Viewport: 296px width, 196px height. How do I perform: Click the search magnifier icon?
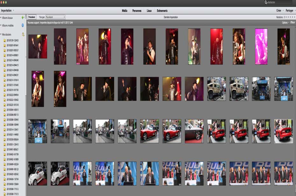coord(266,2)
